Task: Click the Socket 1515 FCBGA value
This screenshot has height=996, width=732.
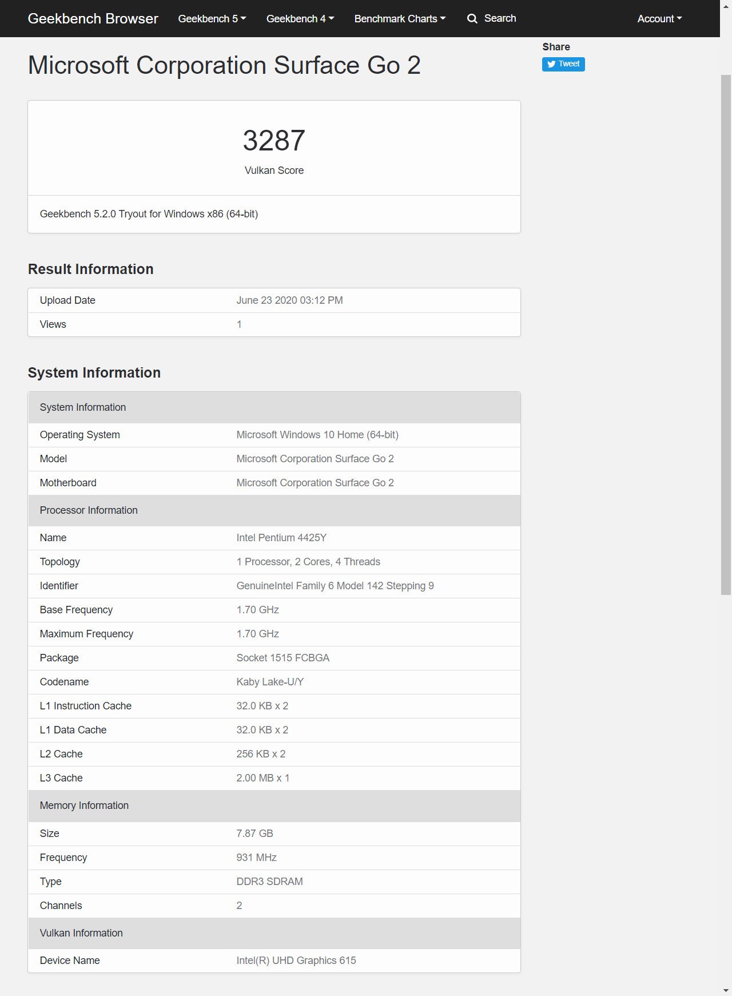Action: click(x=283, y=658)
